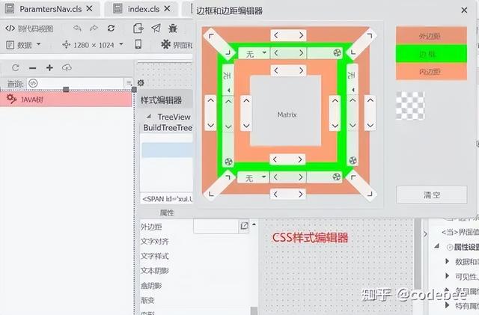Expand the 数据和 group in right panel
This screenshot has height=315, width=479.
pos(448,261)
